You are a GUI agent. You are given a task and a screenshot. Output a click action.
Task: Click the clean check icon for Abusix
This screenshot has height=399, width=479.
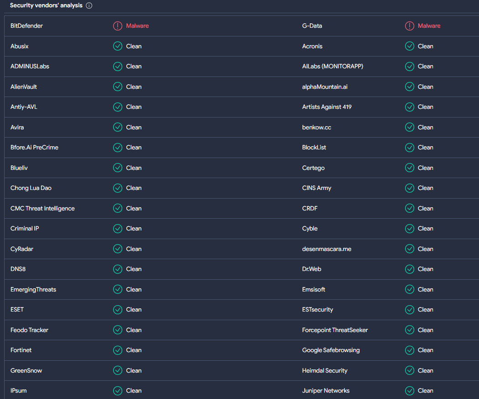[x=118, y=46]
